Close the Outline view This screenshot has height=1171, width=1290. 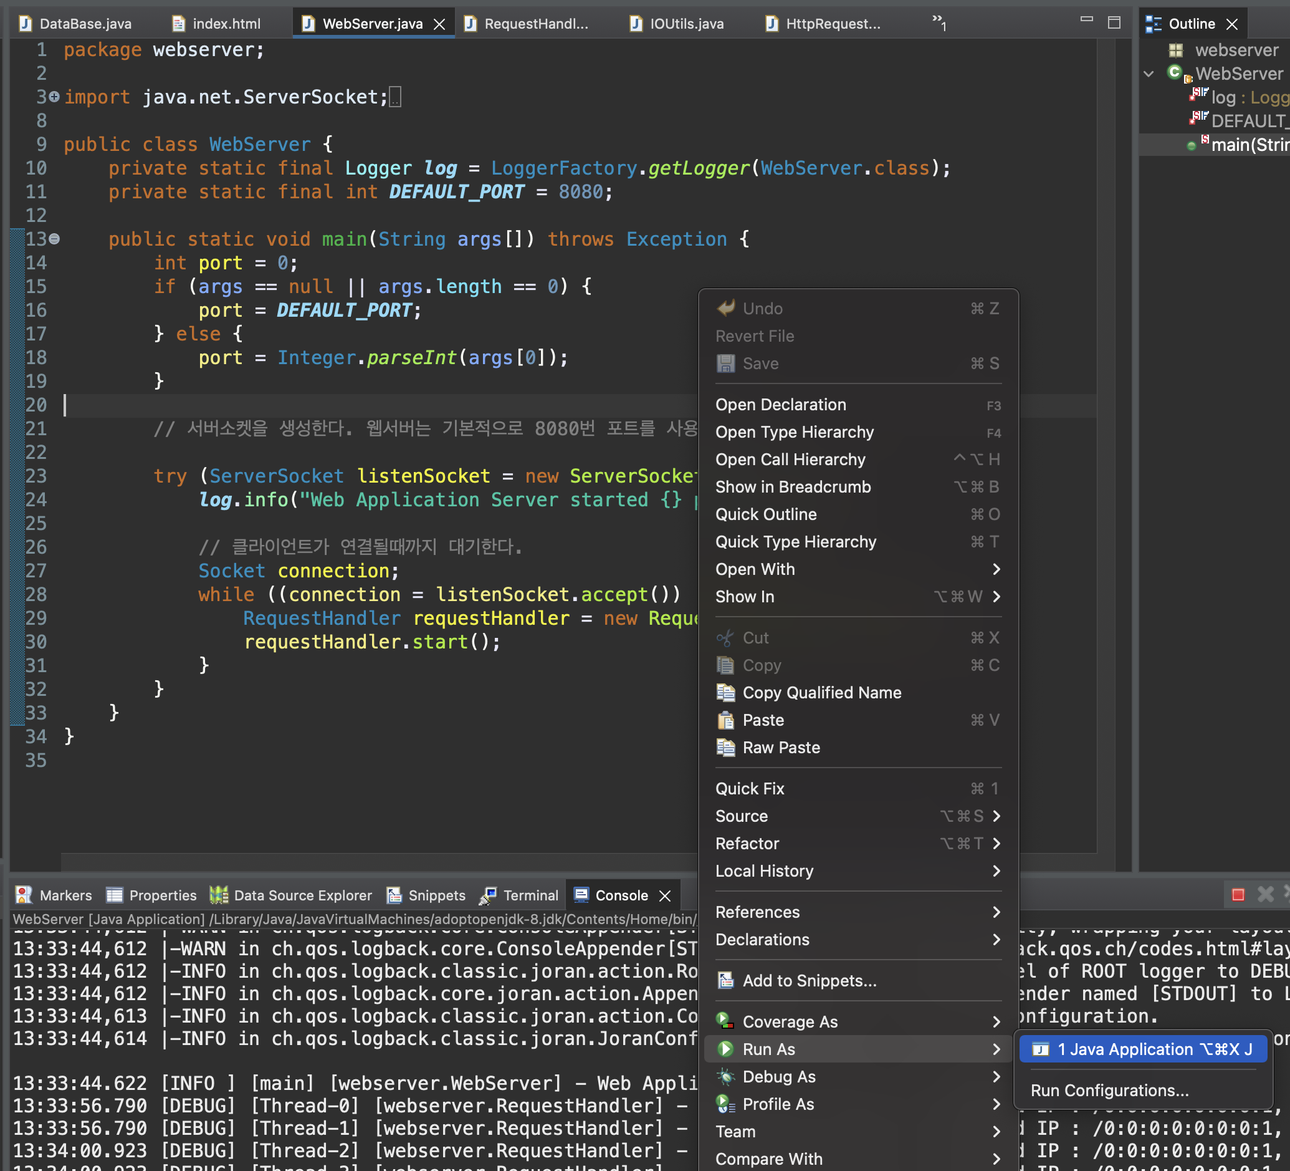tap(1232, 24)
